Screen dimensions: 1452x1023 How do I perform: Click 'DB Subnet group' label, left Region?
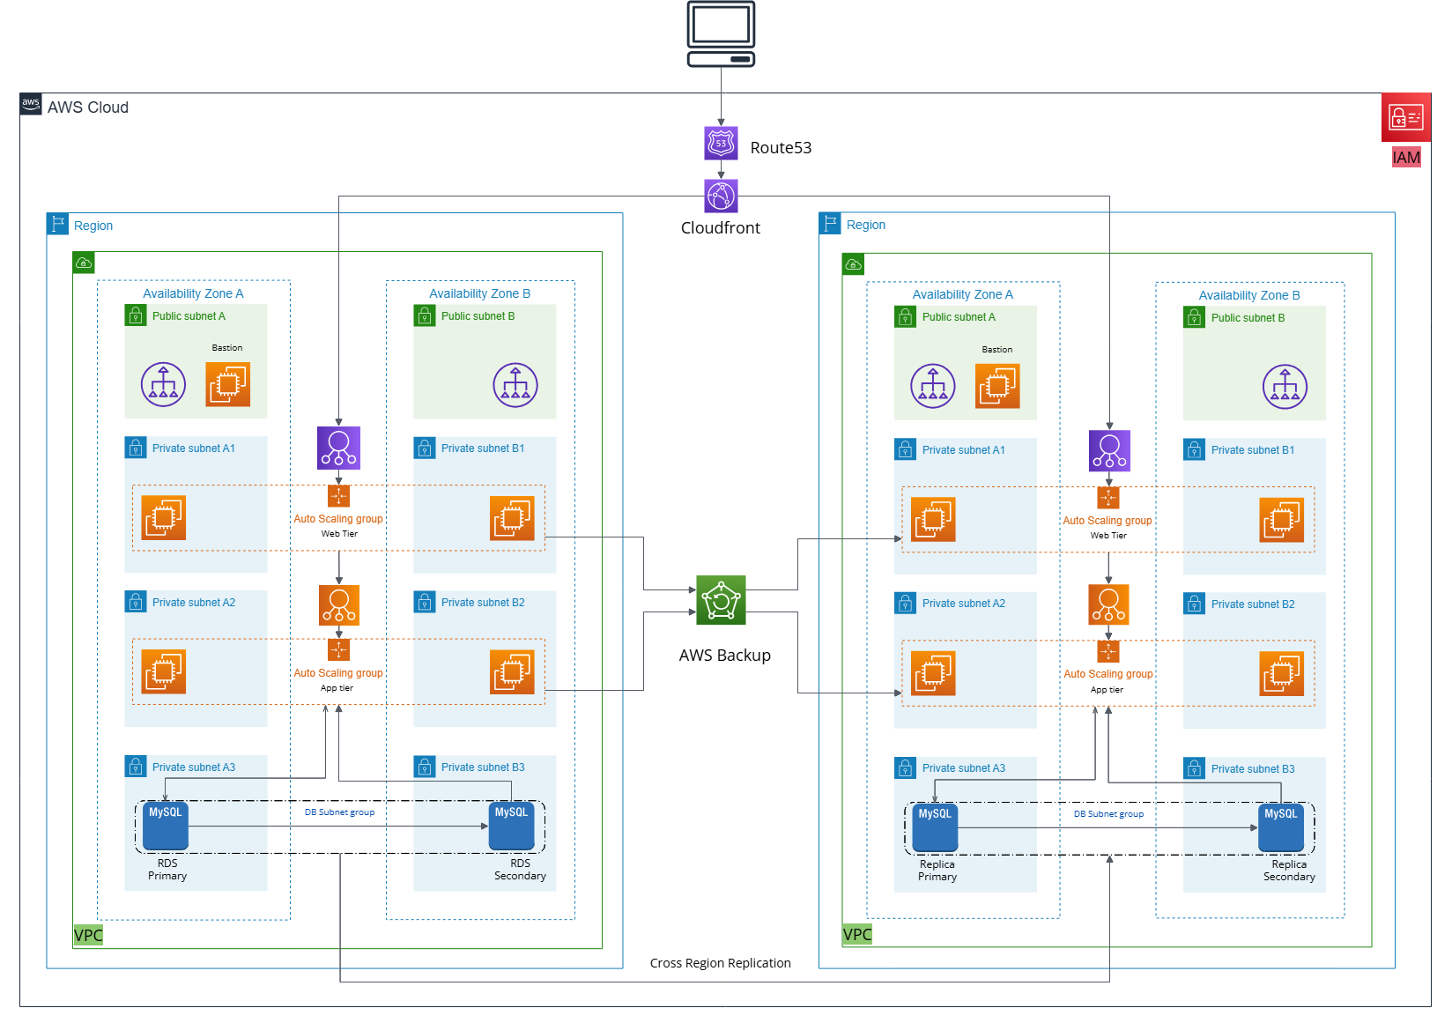pyautogui.click(x=339, y=812)
